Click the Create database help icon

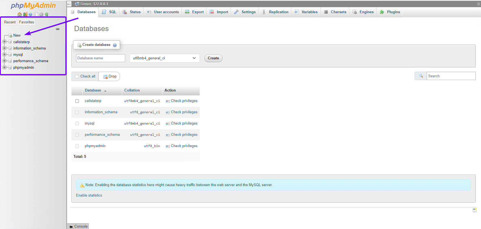(x=115, y=45)
